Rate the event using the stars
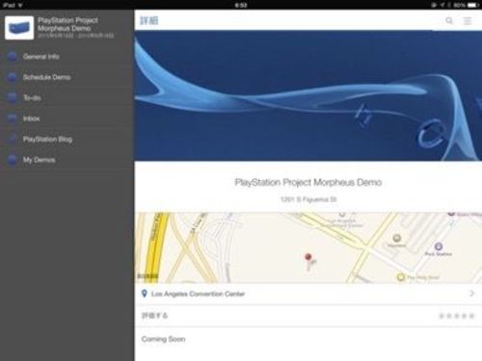Viewport: 482px width, 361px height. [x=457, y=316]
